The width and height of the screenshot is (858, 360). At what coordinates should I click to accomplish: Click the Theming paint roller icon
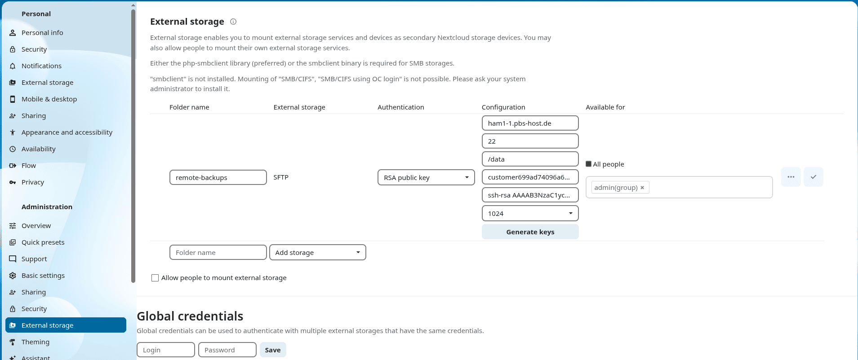click(13, 342)
